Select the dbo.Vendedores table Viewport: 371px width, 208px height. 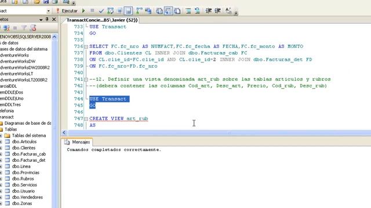27,197
